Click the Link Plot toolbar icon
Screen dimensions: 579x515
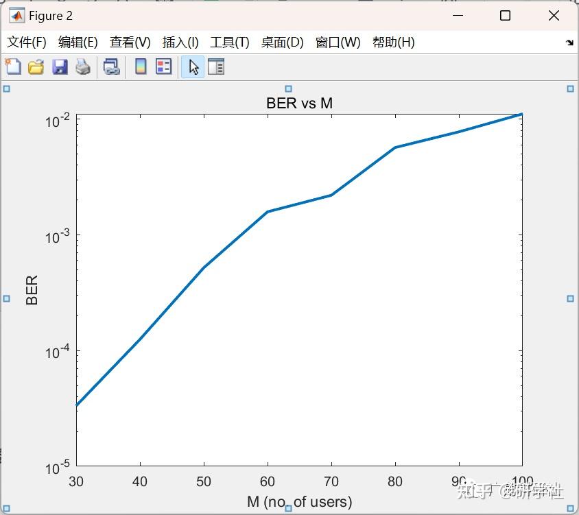[112, 67]
